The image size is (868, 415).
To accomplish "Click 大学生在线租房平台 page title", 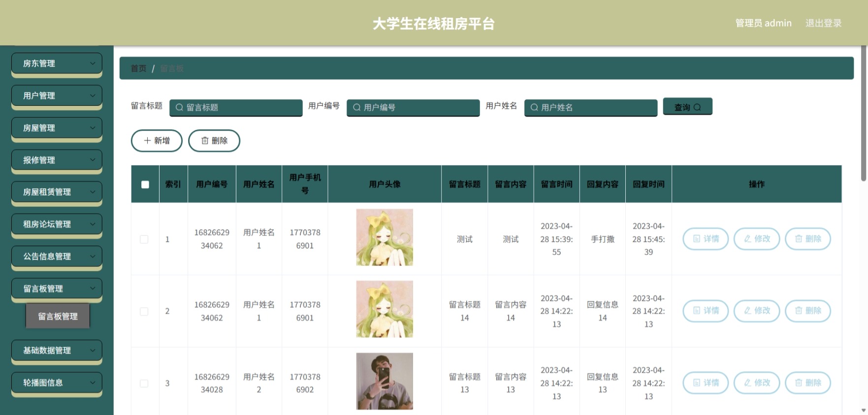I will coord(434,24).
